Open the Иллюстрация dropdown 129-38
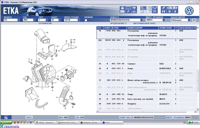 point(79,20)
